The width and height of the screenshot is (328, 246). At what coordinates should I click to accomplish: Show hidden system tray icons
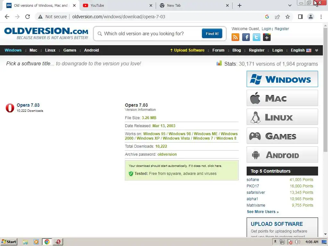(275, 242)
